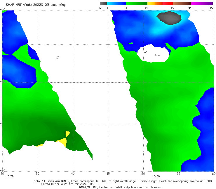This screenshot has height=189, width=216.
Task: Click the longitude axis label '55'
Action: pos(178,174)
